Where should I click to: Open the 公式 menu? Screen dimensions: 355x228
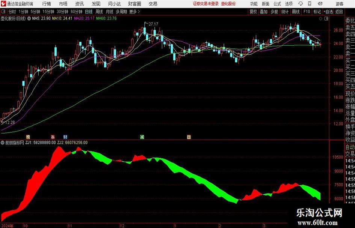pos(277,4)
